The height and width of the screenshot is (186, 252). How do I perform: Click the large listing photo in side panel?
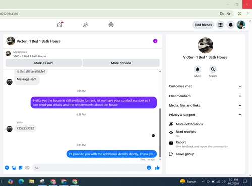point(205,45)
